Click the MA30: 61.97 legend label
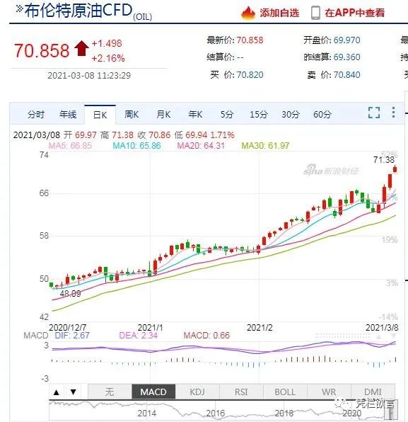This screenshot has width=408, height=422. tap(265, 146)
